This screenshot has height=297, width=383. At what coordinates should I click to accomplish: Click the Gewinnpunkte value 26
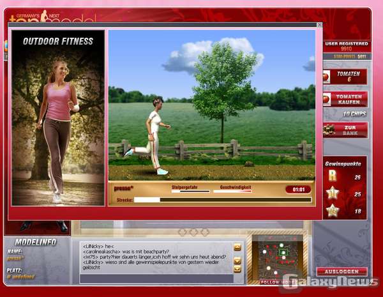tap(357, 178)
